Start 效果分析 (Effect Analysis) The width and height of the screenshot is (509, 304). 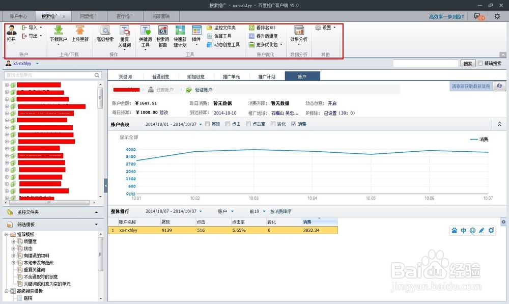(x=298, y=36)
